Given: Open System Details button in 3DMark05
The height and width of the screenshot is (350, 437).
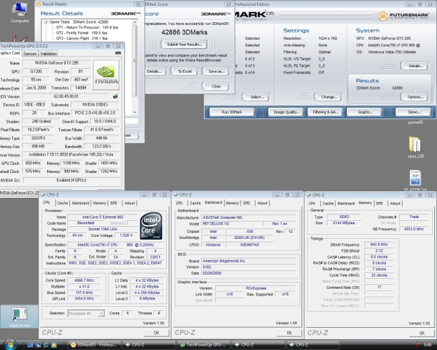Looking at the screenshot, I should coord(415,66).
